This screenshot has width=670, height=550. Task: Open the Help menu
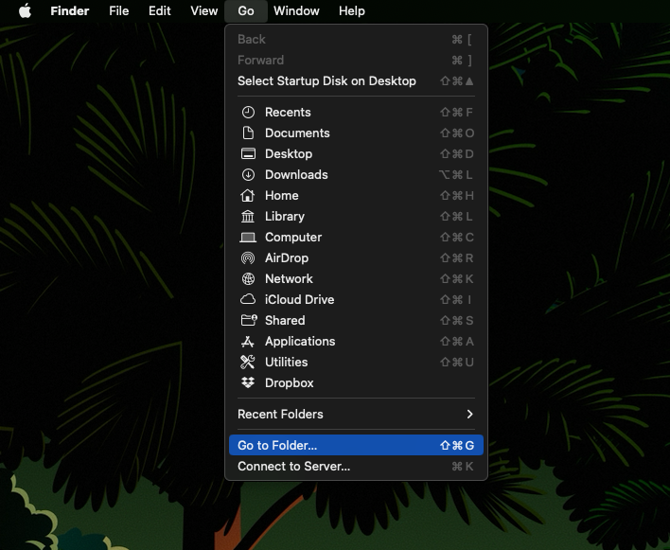[351, 11]
